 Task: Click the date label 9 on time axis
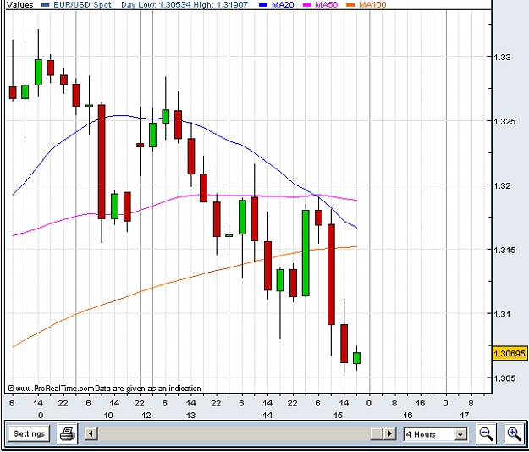tap(41, 416)
